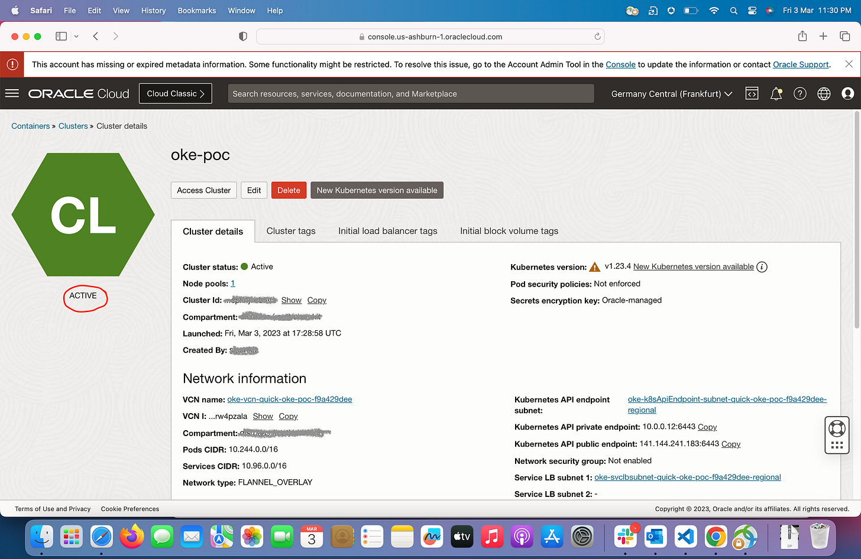Image resolution: width=861 pixels, height=559 pixels.
Task: Open the Wi-Fi status menu
Action: click(x=714, y=11)
